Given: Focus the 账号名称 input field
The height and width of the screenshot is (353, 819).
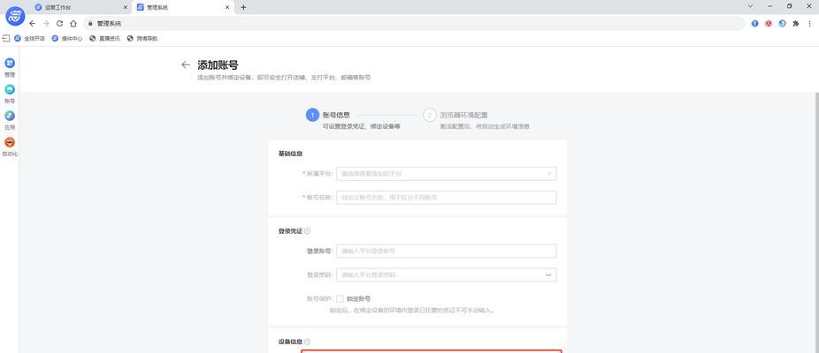Looking at the screenshot, I should coord(447,198).
